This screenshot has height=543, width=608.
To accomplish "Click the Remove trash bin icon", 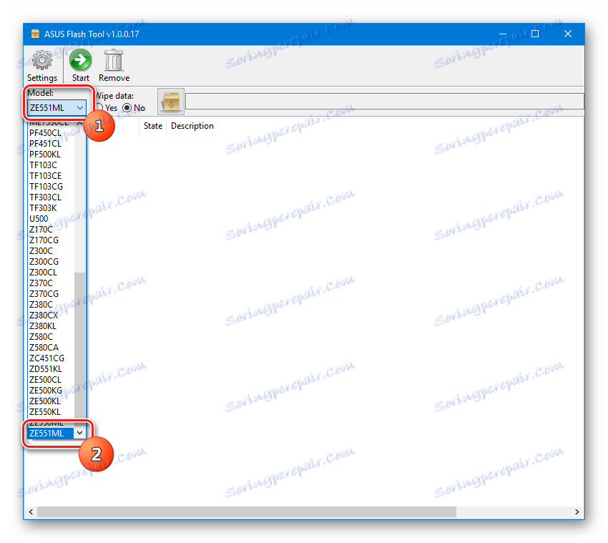I will (114, 60).
